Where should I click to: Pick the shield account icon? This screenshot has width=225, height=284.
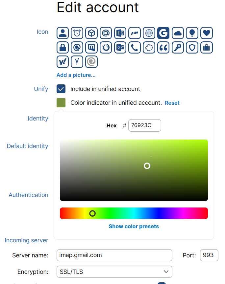click(192, 48)
